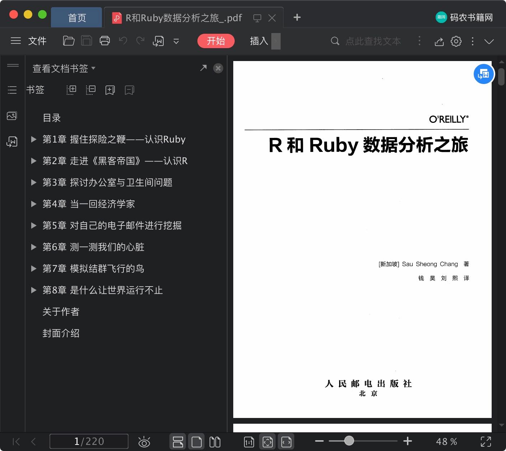Click the print icon
The image size is (506, 451).
click(105, 41)
